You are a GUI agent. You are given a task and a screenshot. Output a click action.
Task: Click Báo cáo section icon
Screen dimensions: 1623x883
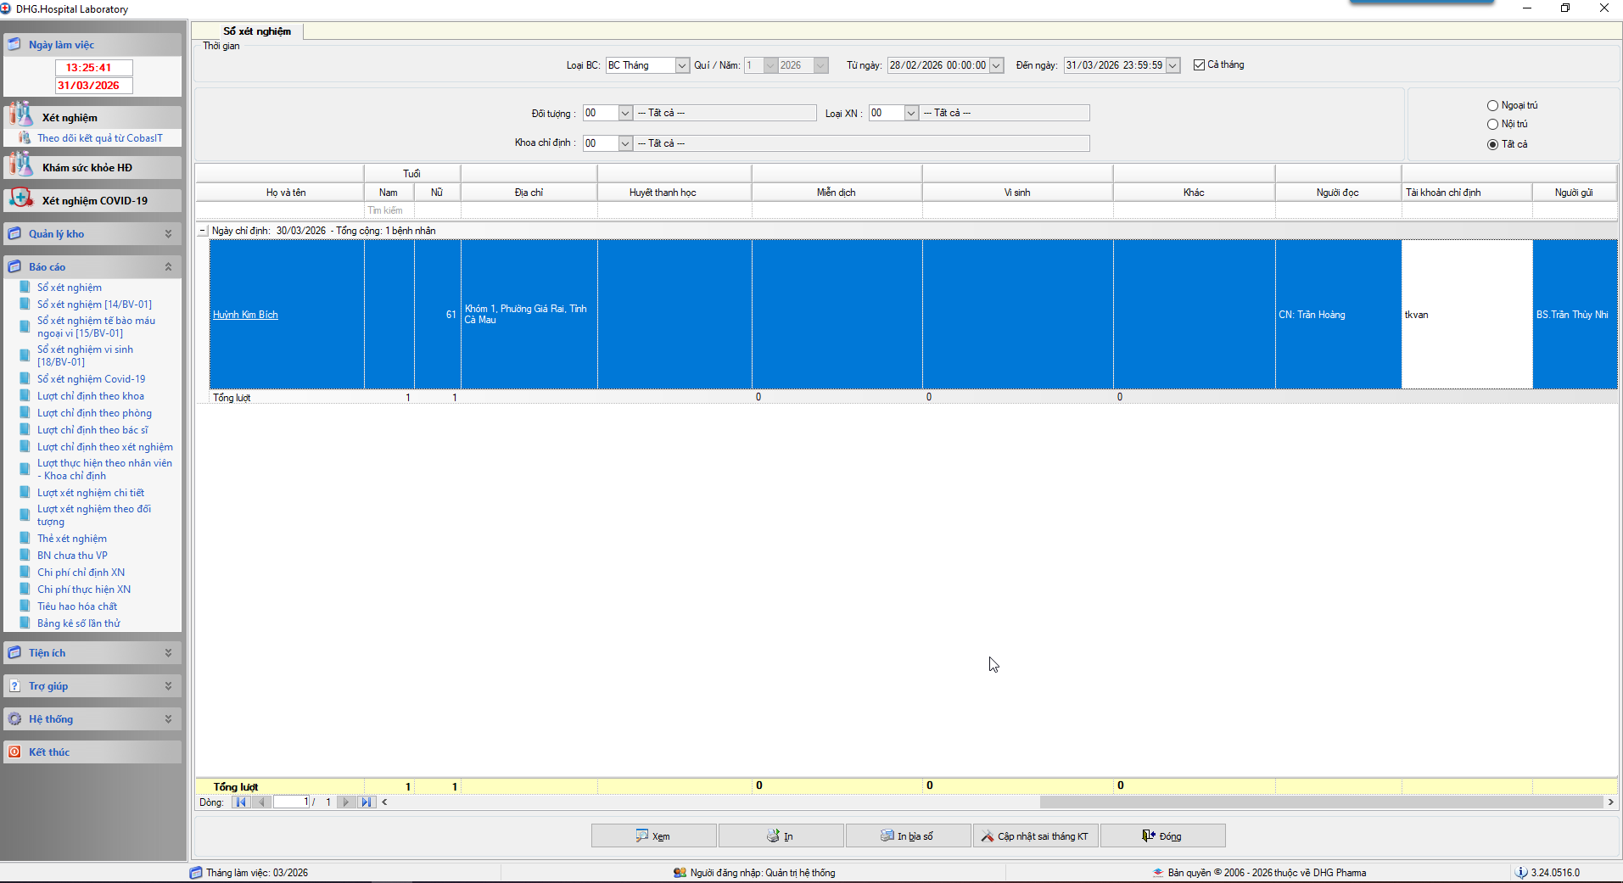point(14,266)
